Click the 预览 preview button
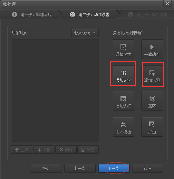174x179 pixels. click(x=46, y=168)
